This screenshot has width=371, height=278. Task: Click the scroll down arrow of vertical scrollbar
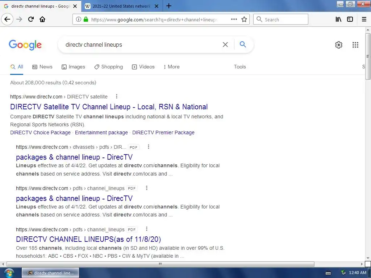[x=368, y=258]
